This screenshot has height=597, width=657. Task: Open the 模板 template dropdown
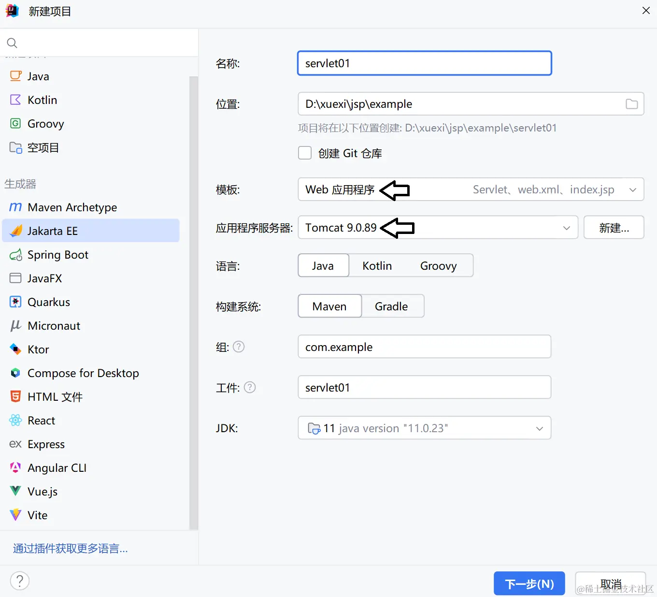[633, 189]
